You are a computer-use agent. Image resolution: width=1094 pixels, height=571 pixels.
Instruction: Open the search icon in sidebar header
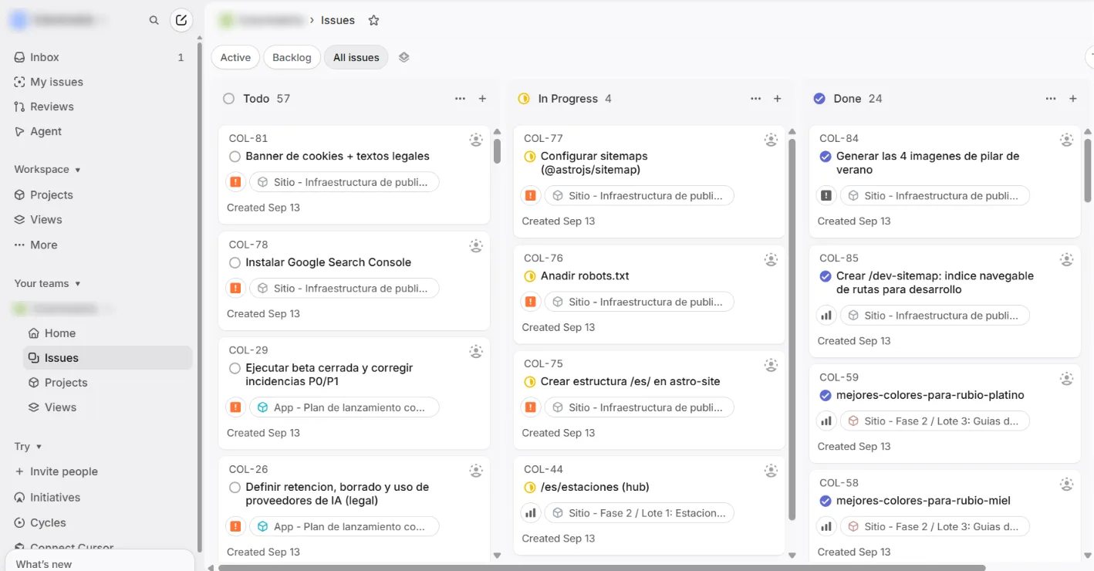(x=154, y=21)
